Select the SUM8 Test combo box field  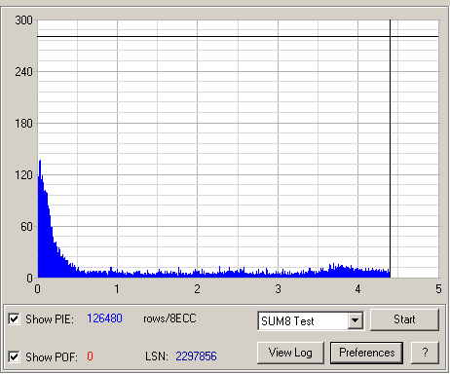click(311, 320)
